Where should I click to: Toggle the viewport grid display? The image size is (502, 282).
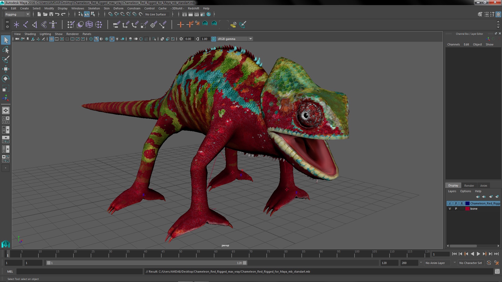pyautogui.click(x=52, y=39)
